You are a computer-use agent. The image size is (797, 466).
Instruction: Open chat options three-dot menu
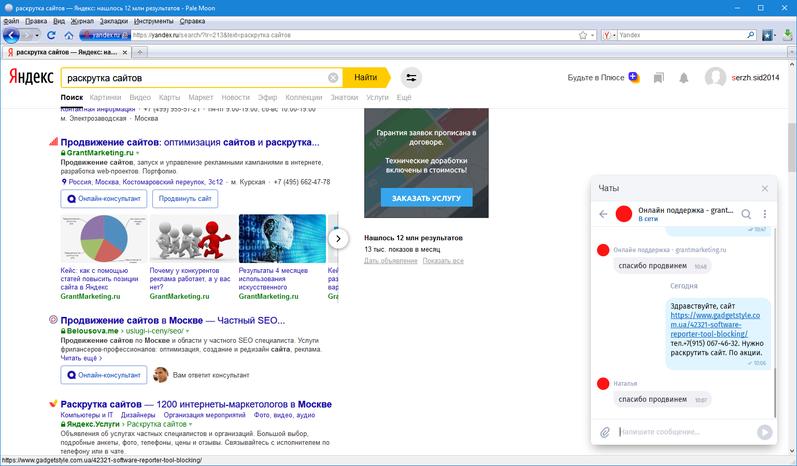(x=765, y=214)
